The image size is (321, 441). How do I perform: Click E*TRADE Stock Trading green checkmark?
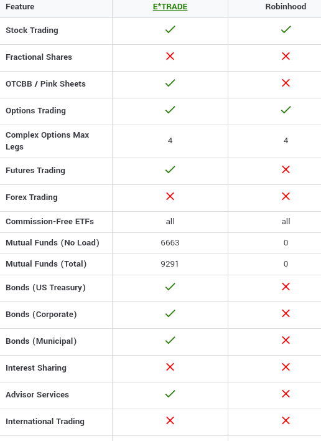[x=170, y=29]
